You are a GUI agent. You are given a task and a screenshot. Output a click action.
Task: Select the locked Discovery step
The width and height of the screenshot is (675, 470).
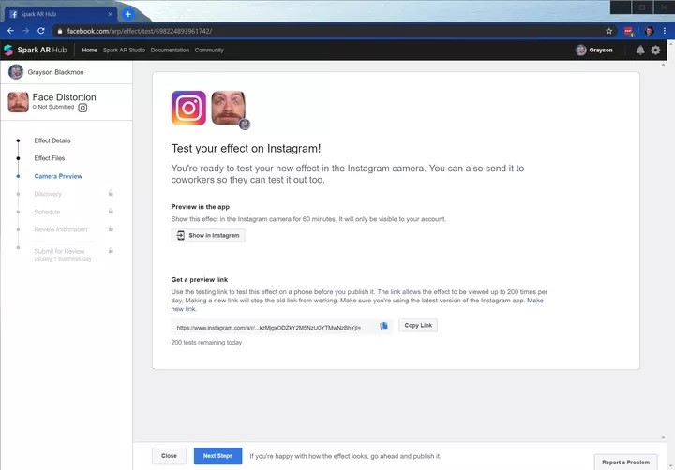pyautogui.click(x=48, y=194)
